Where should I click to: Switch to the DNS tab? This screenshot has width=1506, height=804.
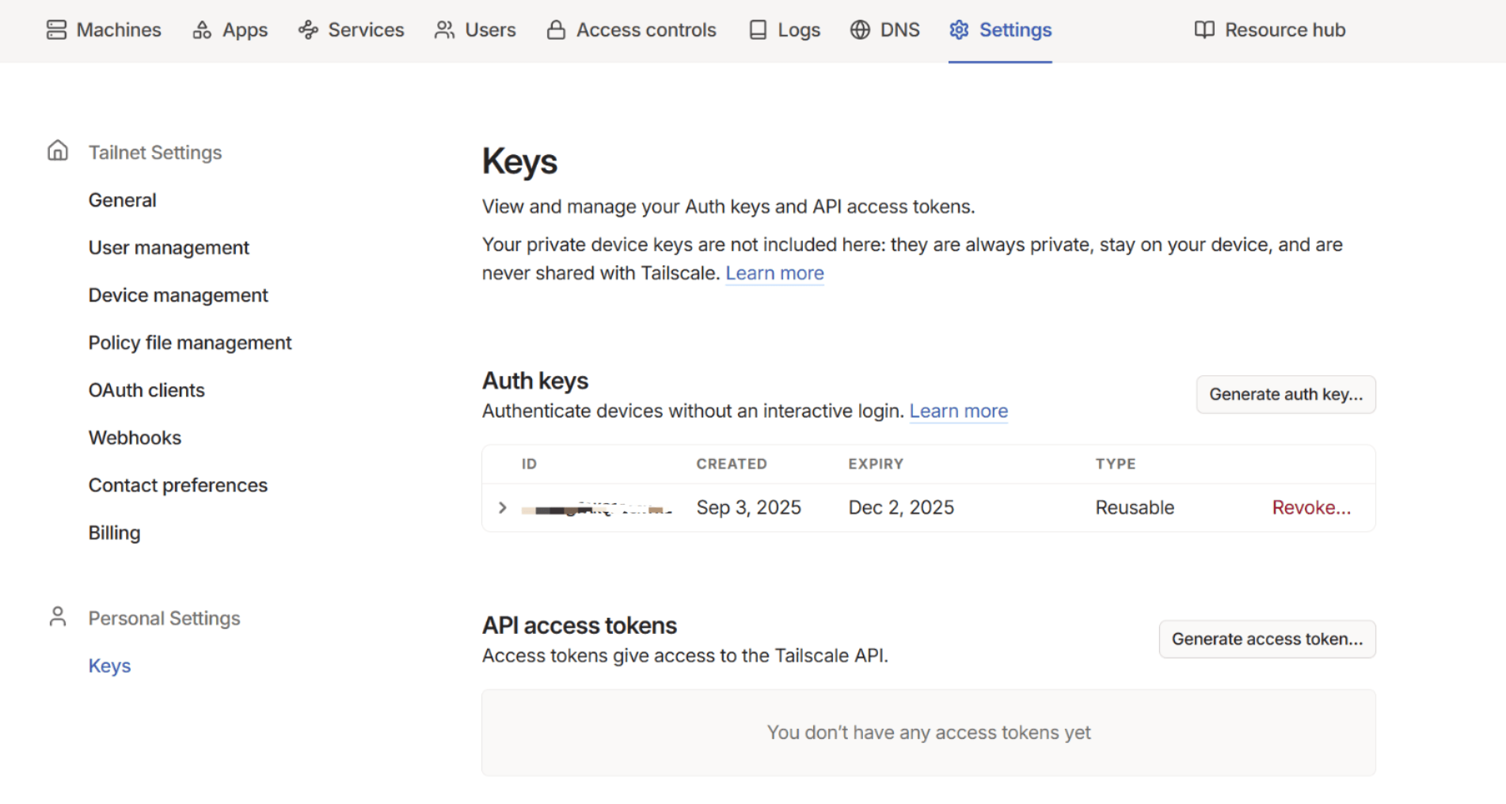click(x=884, y=30)
